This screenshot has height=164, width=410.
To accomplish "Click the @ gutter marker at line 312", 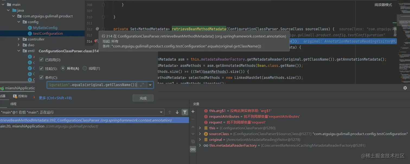I will (97, 29).
